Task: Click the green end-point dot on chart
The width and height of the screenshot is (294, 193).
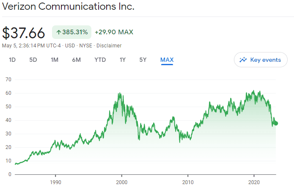Action: pyautogui.click(x=276, y=123)
